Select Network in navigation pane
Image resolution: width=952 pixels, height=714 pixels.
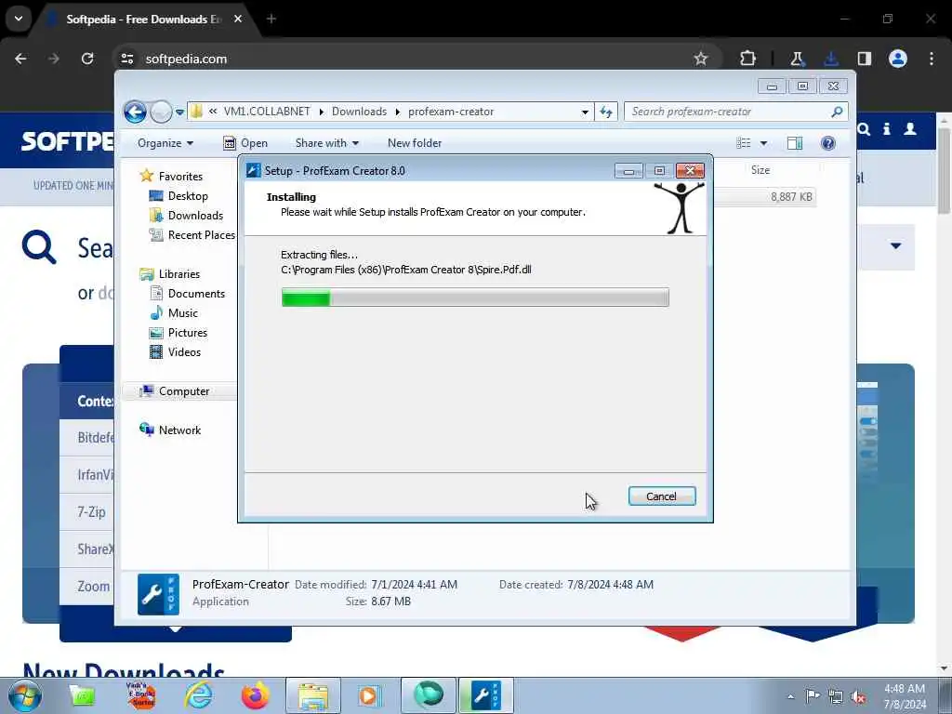[x=179, y=430]
